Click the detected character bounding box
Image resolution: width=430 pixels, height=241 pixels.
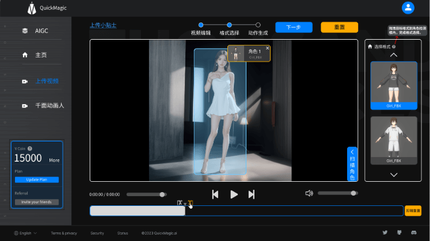220,112
